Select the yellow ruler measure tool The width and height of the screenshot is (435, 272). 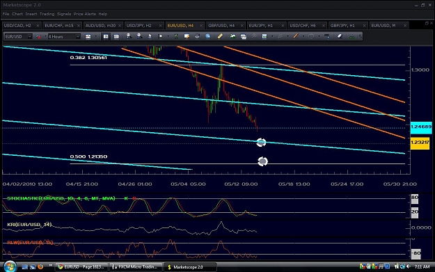[x=220, y=36]
